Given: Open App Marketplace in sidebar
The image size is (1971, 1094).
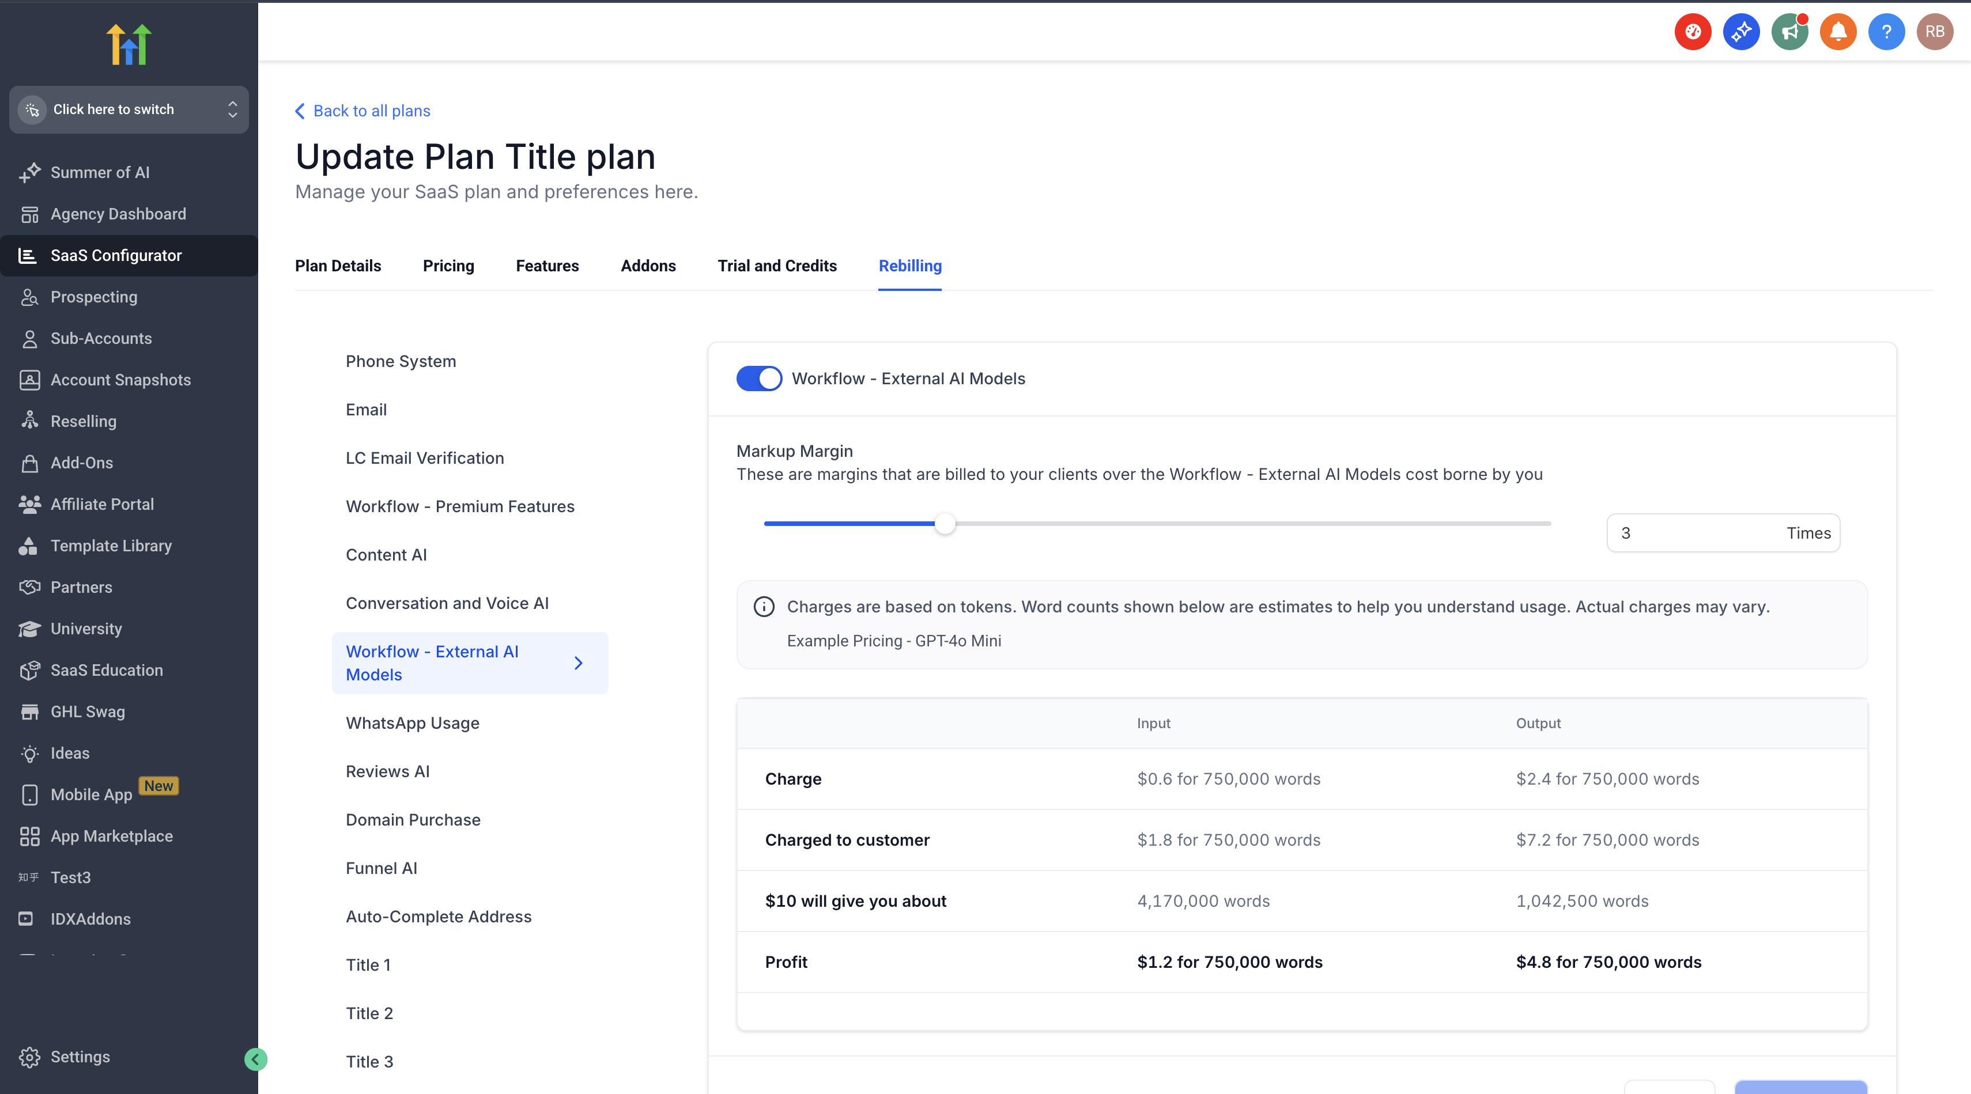Looking at the screenshot, I should click(111, 836).
